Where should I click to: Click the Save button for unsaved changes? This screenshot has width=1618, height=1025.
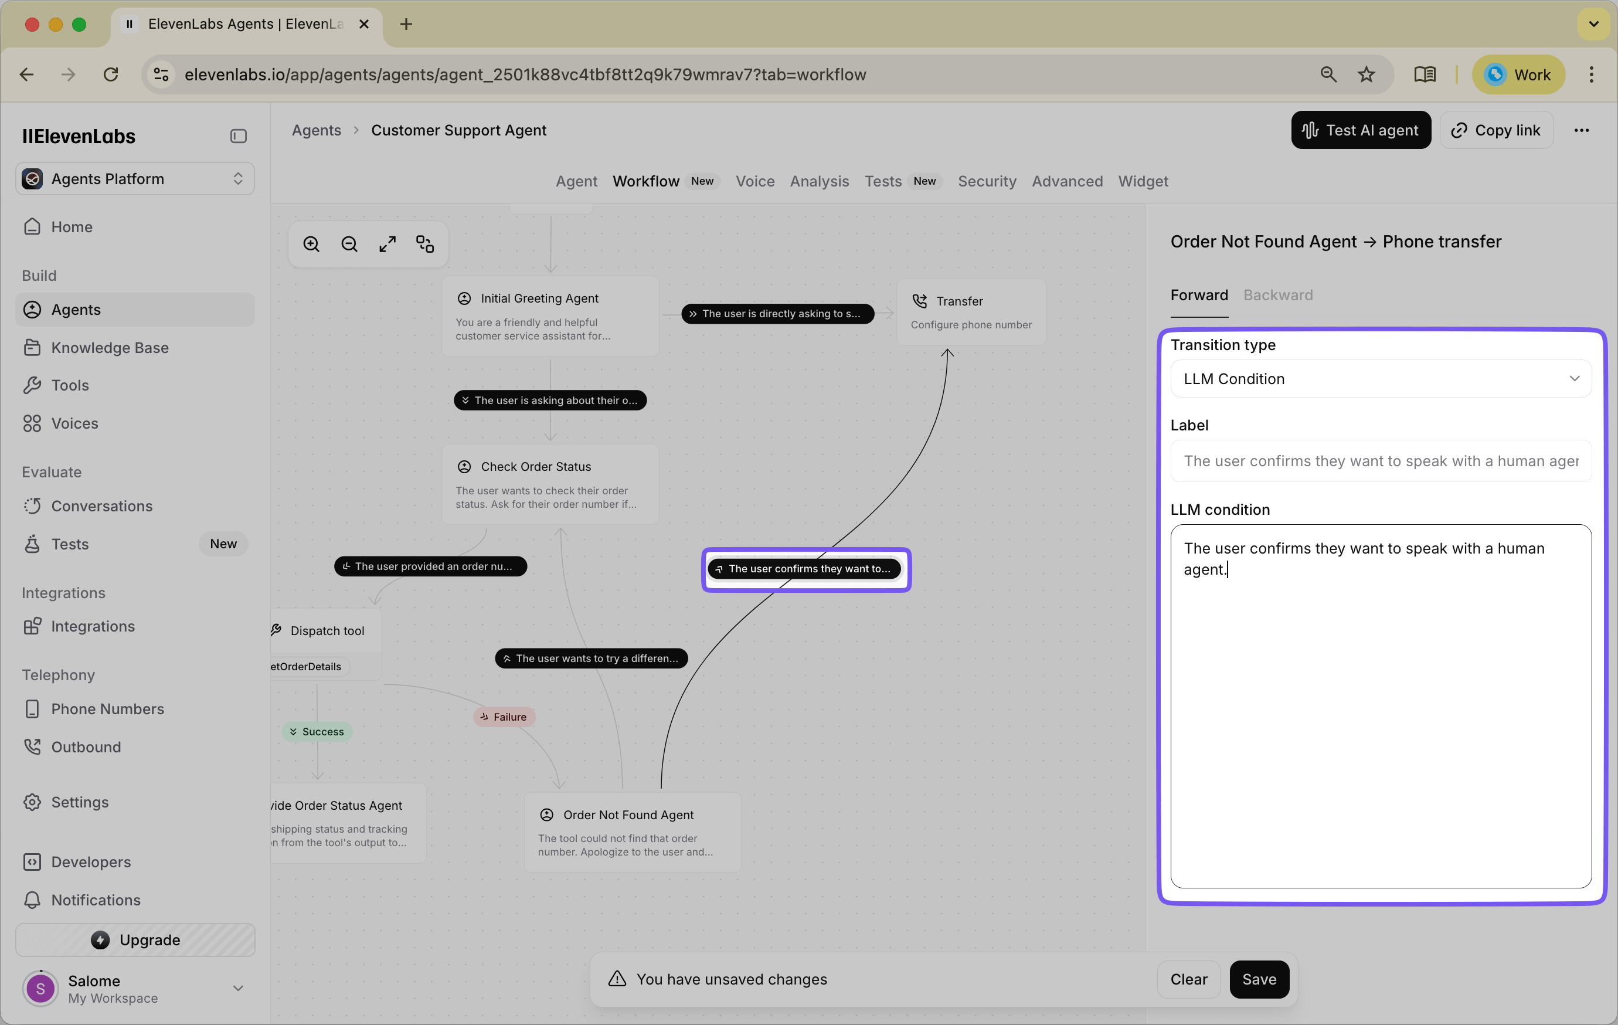click(x=1259, y=979)
